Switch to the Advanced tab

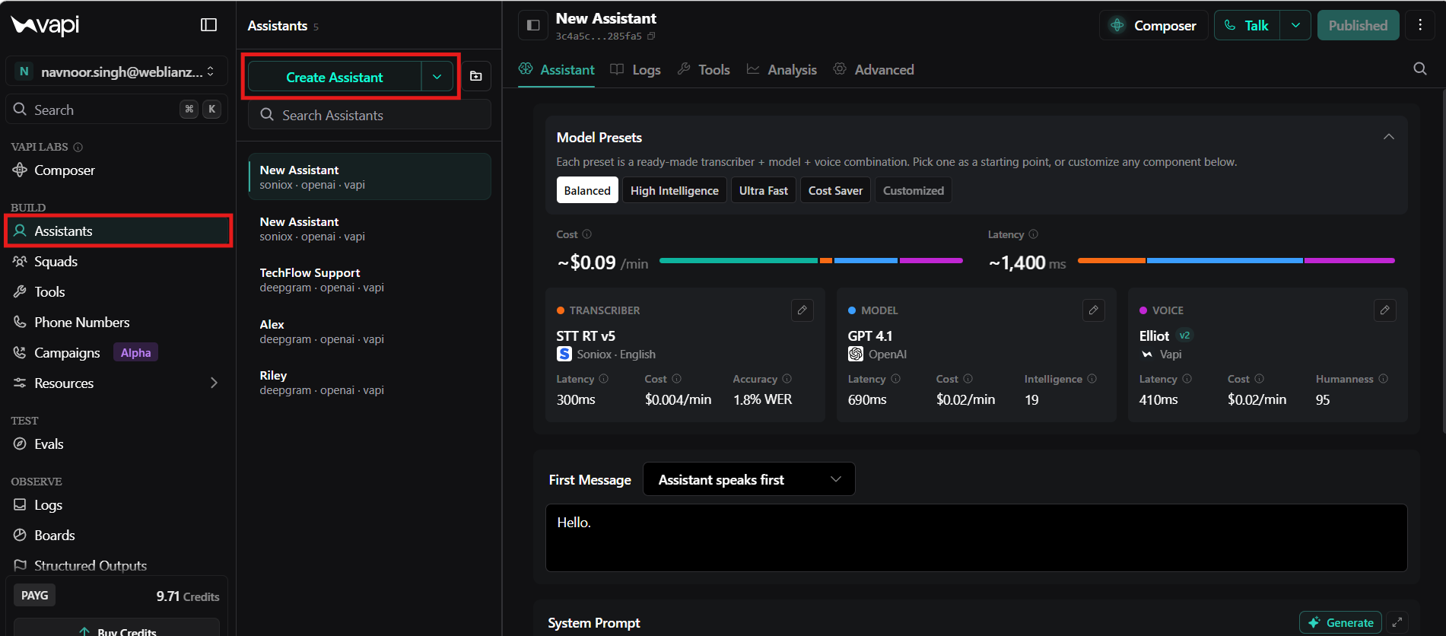click(x=873, y=69)
